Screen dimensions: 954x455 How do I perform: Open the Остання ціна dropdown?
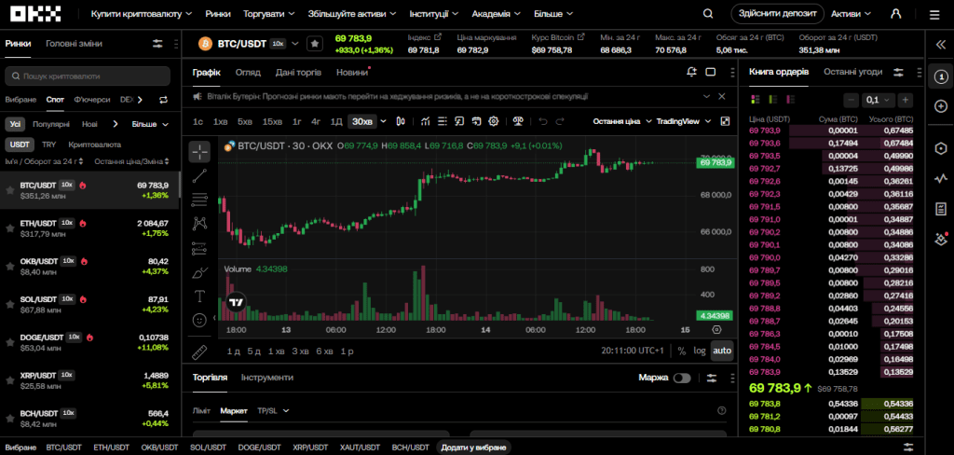click(x=622, y=121)
